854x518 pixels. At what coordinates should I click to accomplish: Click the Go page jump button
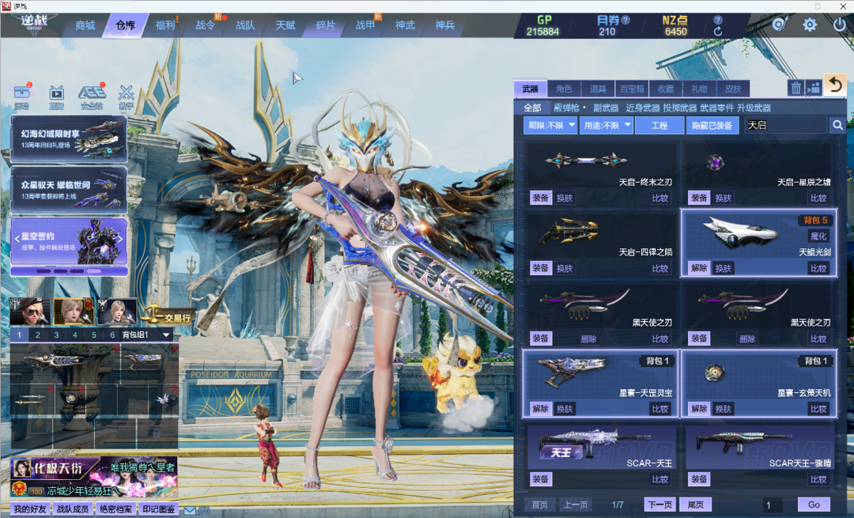pyautogui.click(x=814, y=505)
